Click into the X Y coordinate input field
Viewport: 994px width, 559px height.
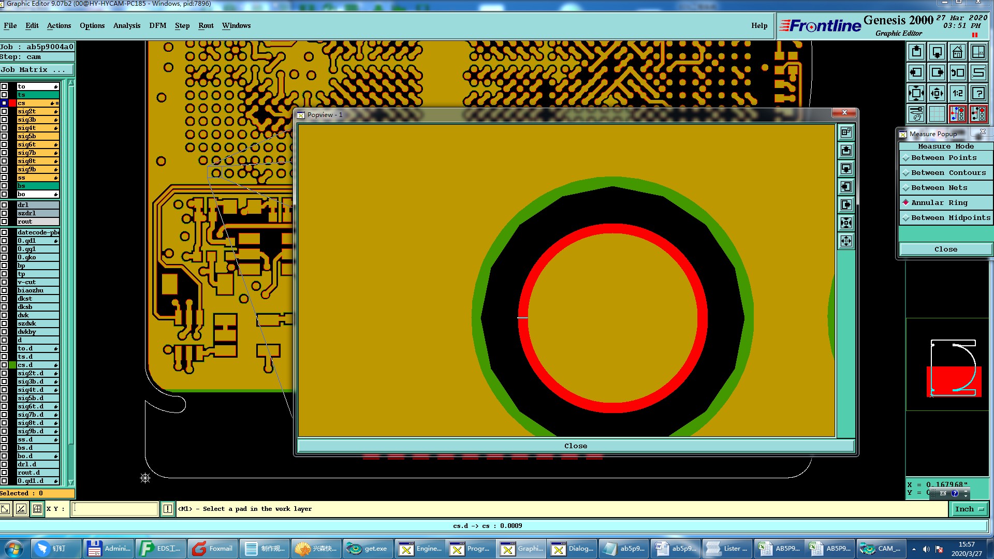coord(114,509)
